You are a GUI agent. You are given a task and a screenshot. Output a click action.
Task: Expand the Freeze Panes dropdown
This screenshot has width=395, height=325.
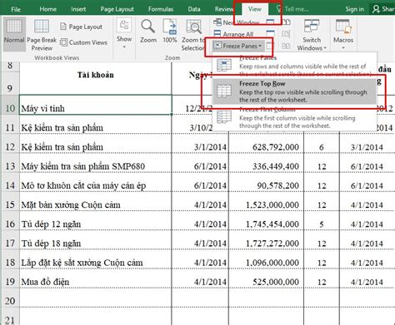(237, 46)
